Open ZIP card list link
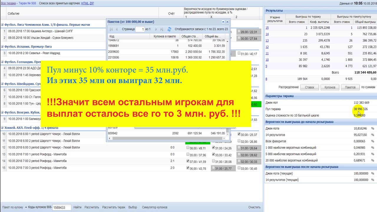 click(x=92, y=3)
